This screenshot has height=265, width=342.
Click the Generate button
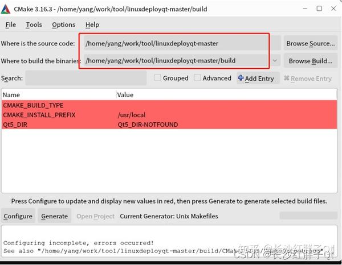(x=54, y=216)
